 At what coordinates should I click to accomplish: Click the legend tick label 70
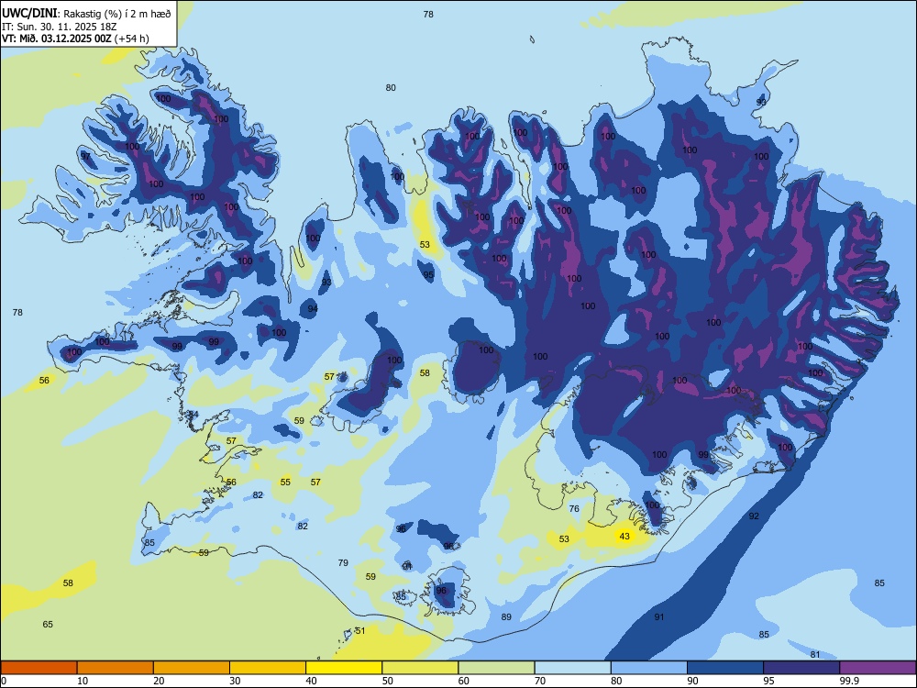click(540, 681)
